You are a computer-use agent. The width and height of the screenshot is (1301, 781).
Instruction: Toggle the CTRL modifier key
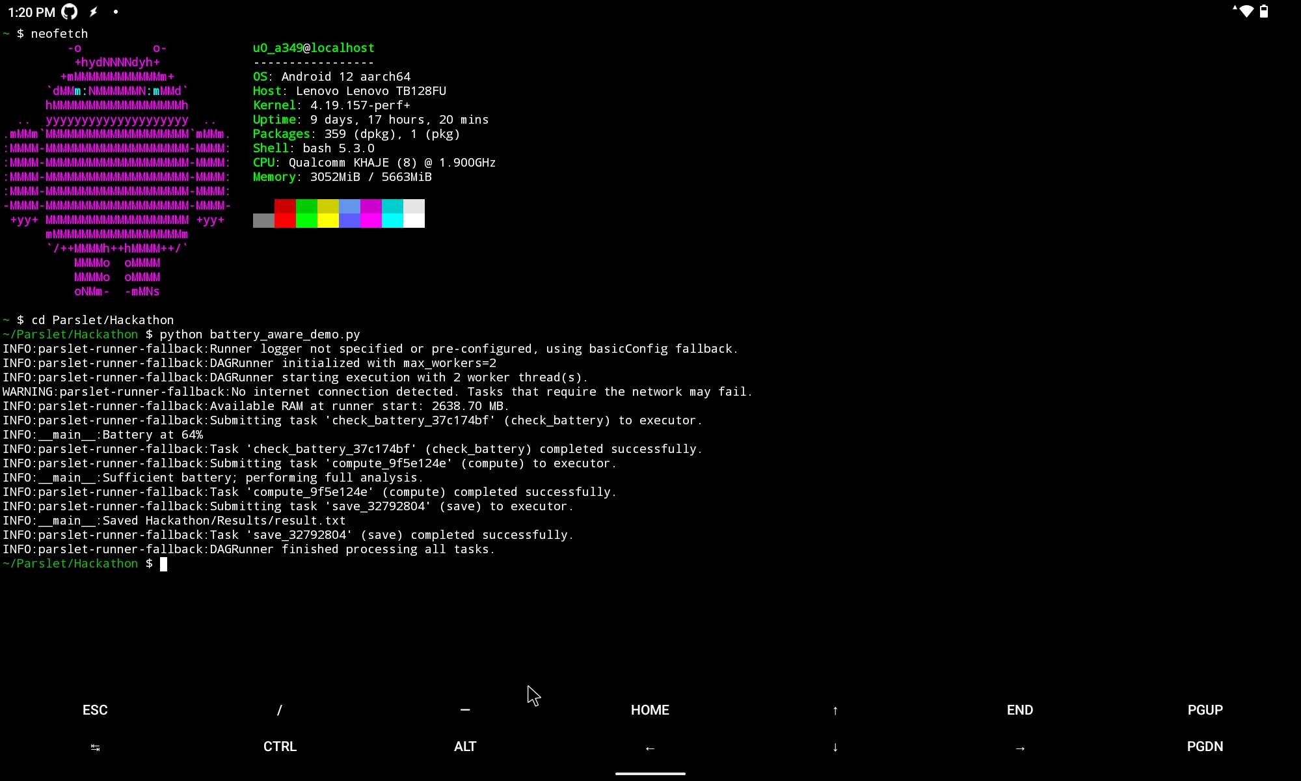pos(280,747)
